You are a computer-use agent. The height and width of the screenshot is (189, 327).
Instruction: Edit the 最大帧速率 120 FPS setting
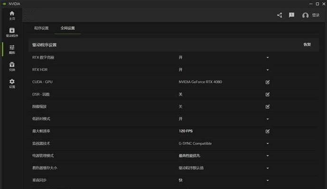coord(268,131)
